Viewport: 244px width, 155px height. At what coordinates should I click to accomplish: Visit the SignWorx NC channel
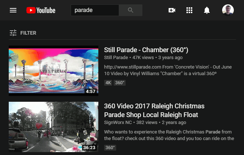[x=118, y=123]
